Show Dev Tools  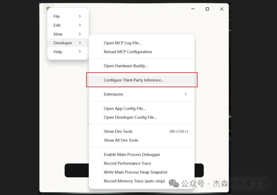click(x=118, y=131)
